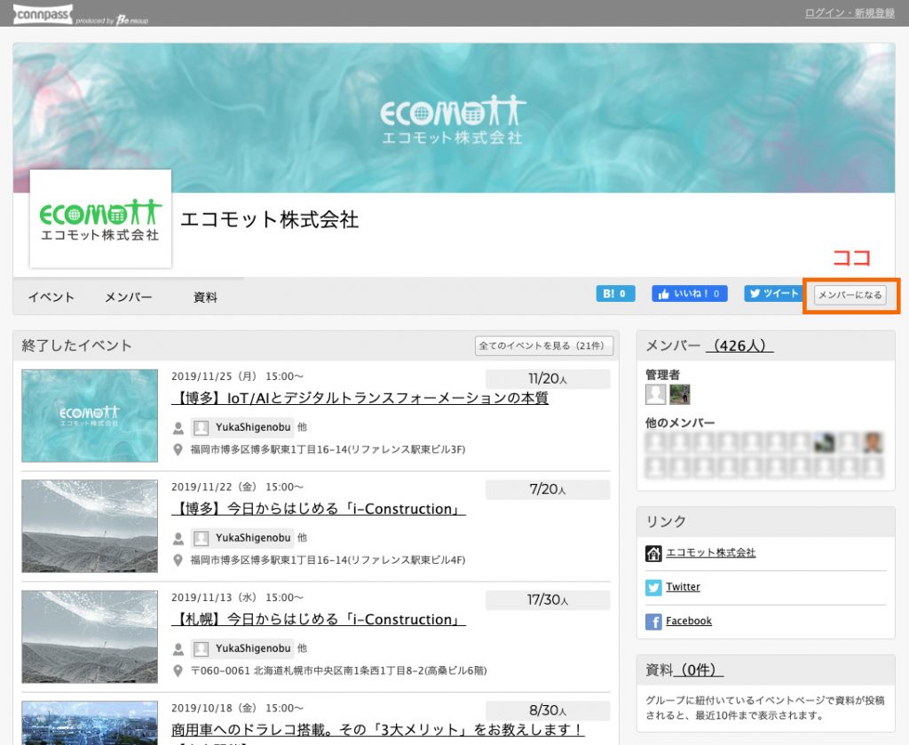The image size is (909, 745).
Task: Switch to the メンバー tab
Action: 128,297
